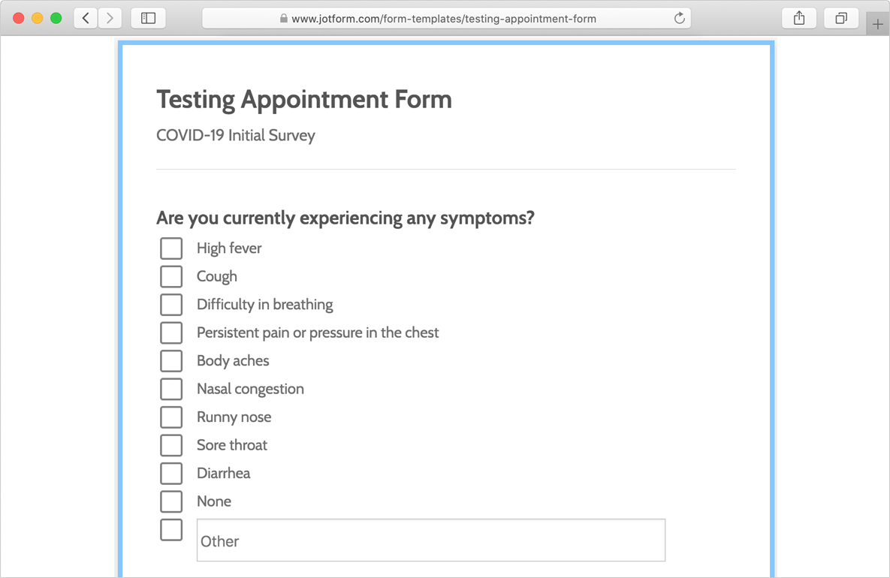Open the Share menu
Viewport: 890px width, 578px height.
(799, 18)
